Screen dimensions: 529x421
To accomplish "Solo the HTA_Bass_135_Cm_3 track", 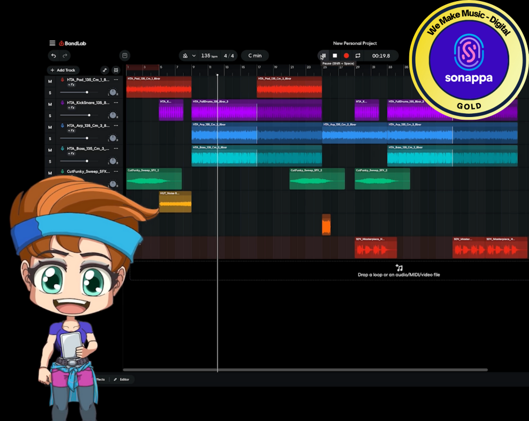I will (x=50, y=161).
